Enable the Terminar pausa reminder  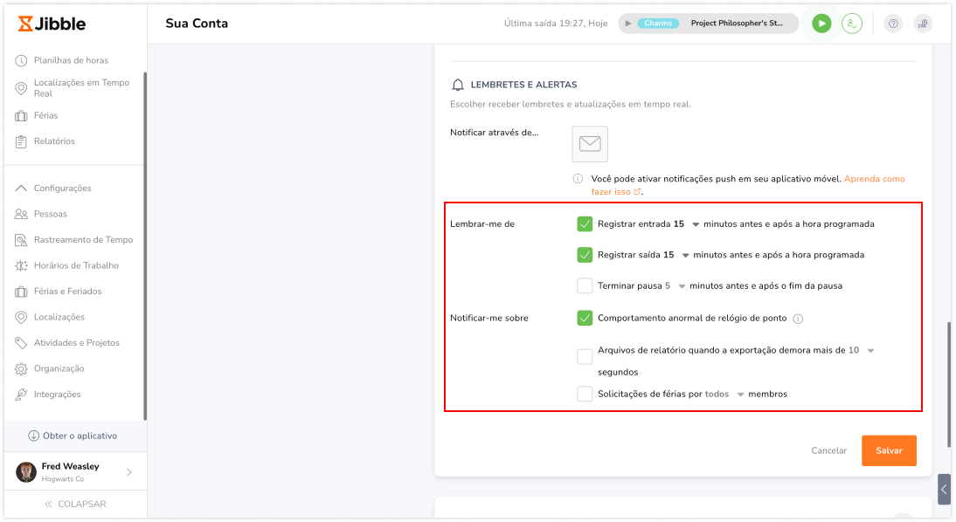coord(585,285)
